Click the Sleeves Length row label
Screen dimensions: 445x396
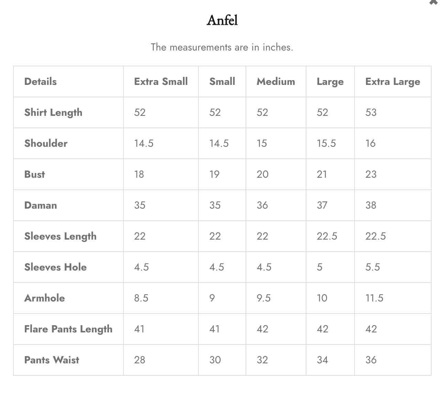(x=61, y=236)
